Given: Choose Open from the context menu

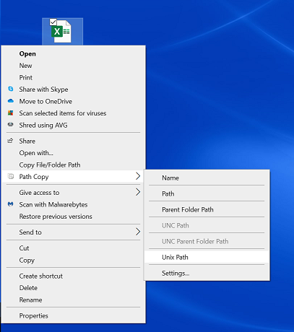Looking at the screenshot, I should tap(73, 53).
